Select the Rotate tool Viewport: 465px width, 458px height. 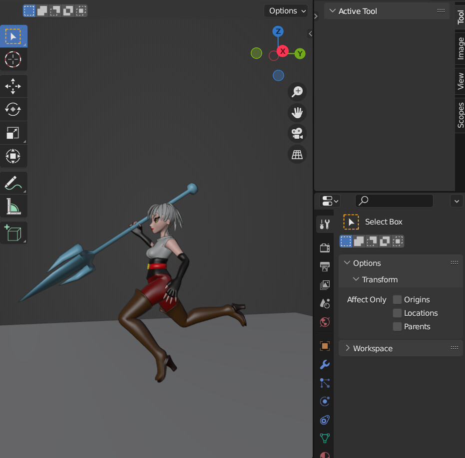tap(13, 109)
